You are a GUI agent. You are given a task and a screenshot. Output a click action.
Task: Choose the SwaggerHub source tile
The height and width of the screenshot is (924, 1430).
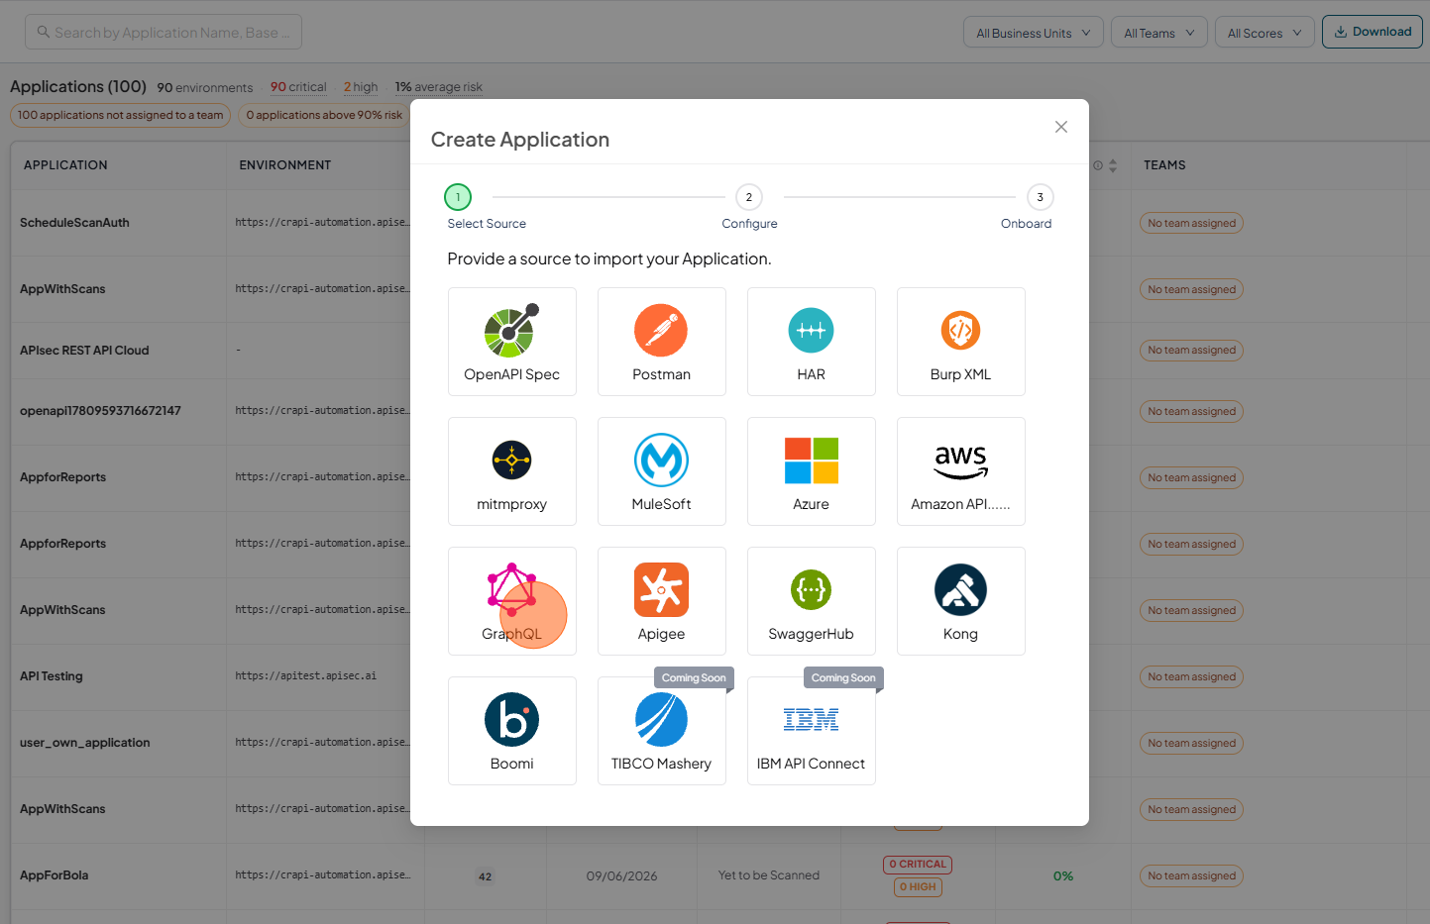(x=811, y=601)
